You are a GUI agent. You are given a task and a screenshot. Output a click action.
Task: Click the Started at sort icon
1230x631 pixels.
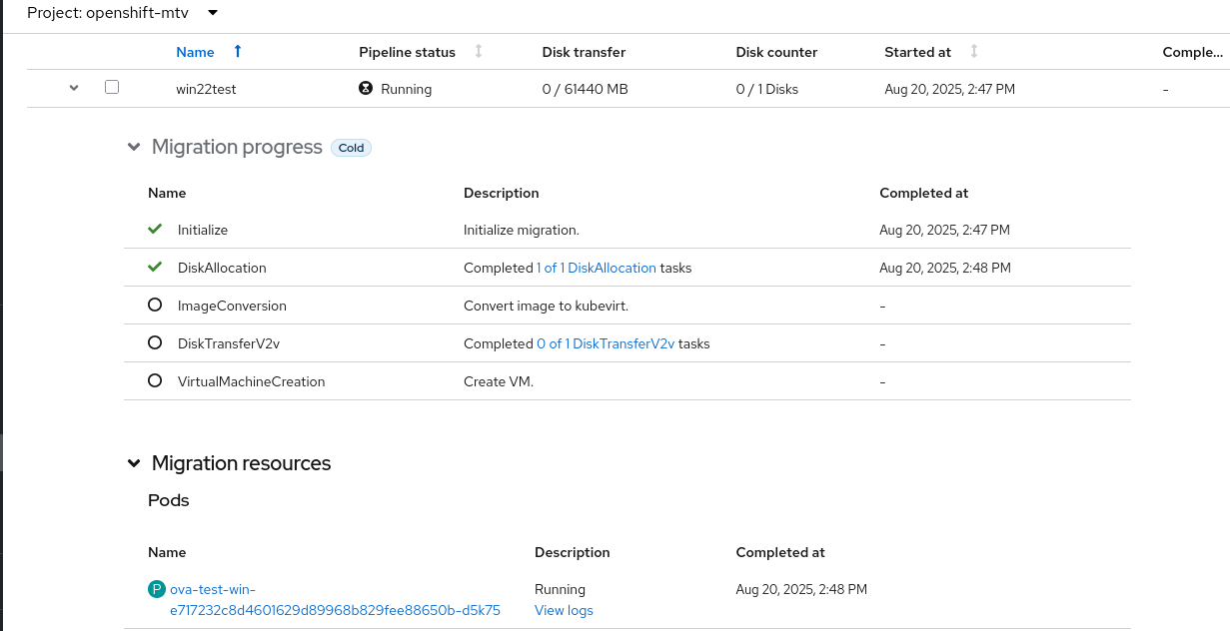click(974, 51)
